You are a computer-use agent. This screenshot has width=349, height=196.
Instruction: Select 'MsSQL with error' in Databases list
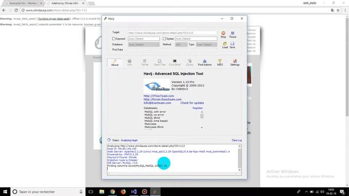pyautogui.click(x=155, y=112)
